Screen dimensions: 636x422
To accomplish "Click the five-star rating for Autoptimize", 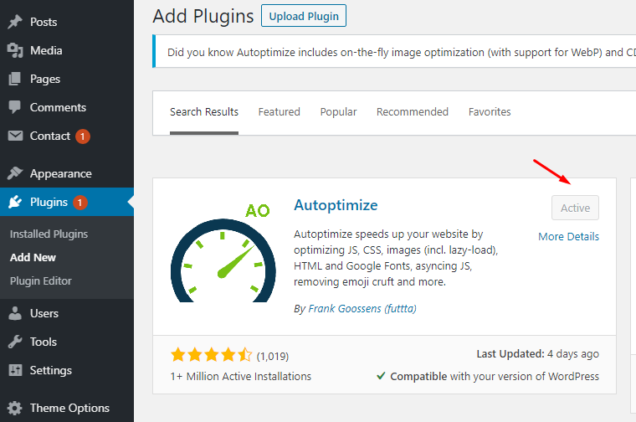I will click(x=212, y=355).
